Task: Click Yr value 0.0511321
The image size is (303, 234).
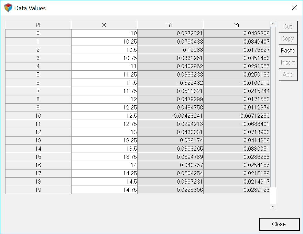Action: tap(170, 91)
